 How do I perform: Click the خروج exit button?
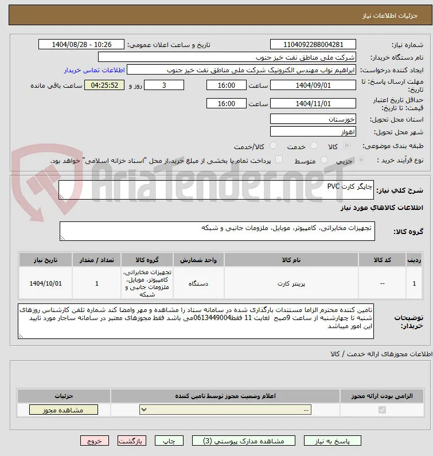click(95, 441)
